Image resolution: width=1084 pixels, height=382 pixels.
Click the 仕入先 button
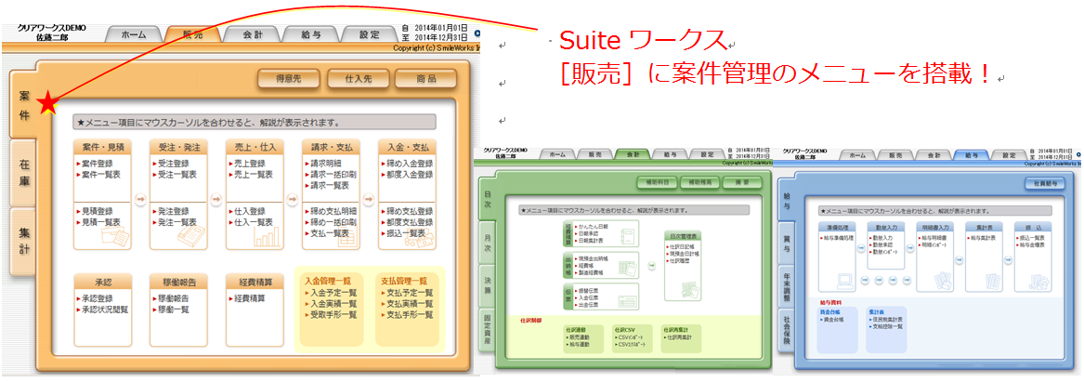pos(359,79)
